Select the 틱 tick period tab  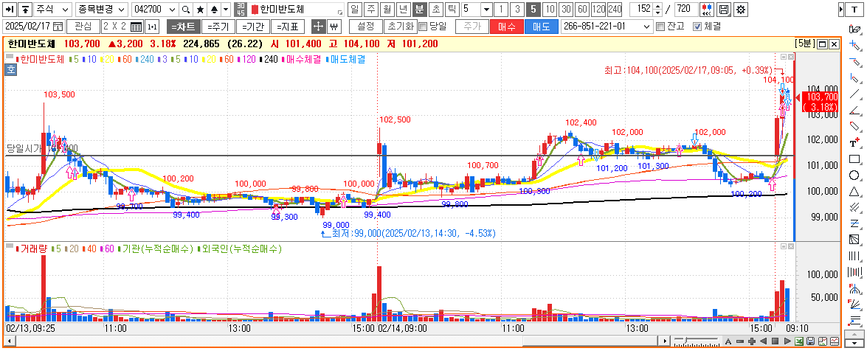(x=452, y=10)
